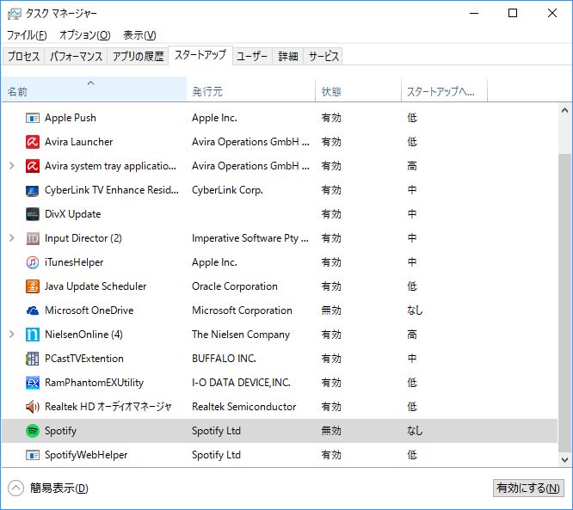The width and height of the screenshot is (573, 510).
Task: Sort by the スタートアップへ... column header
Action: click(444, 89)
